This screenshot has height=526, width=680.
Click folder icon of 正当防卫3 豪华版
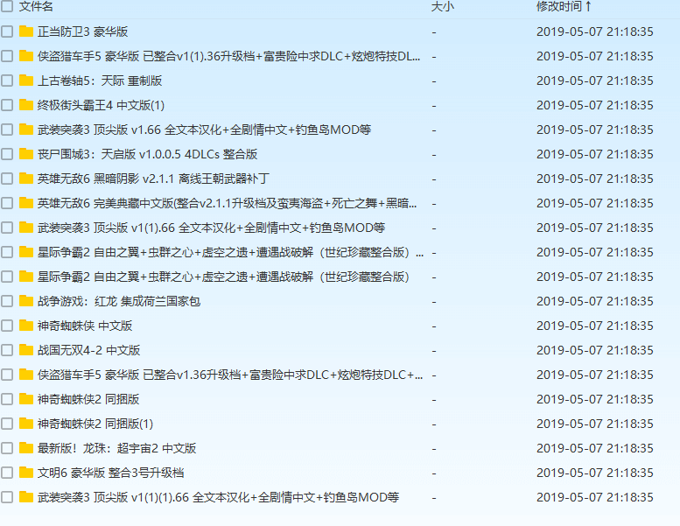tap(26, 32)
